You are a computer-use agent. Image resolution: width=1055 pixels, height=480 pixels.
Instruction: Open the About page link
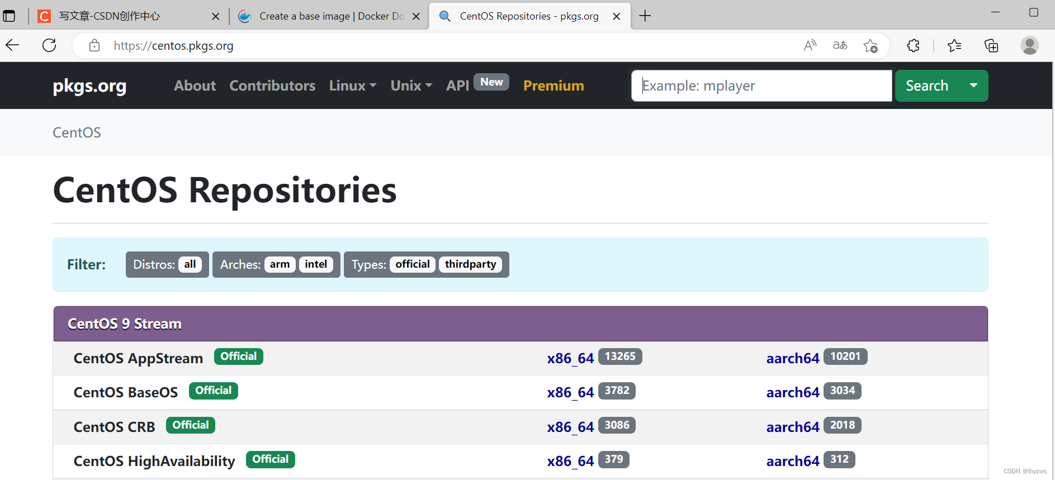click(195, 85)
